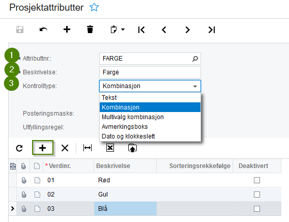289x222 pixels.
Task: Tick Deaktivert checkbox for Rød
Action: coord(257,180)
